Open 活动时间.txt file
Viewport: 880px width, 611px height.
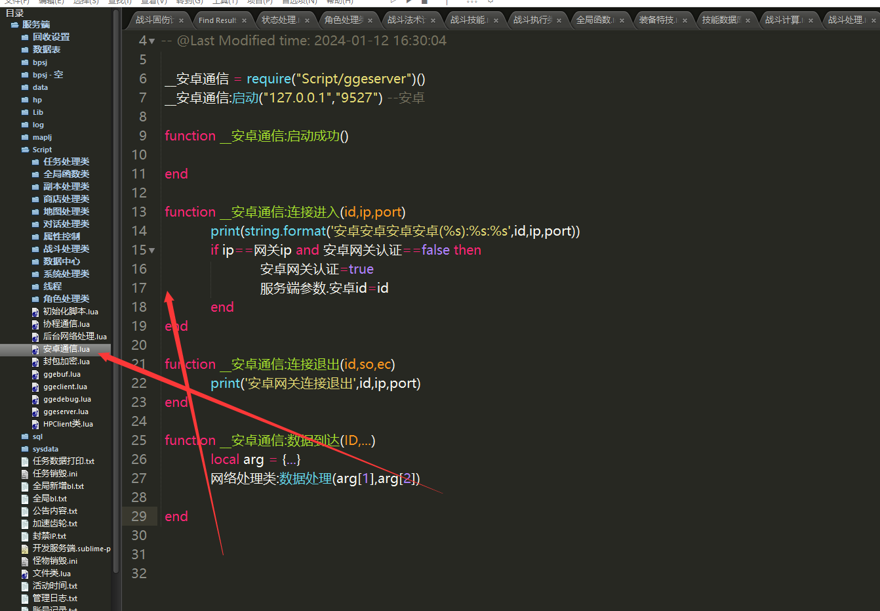point(55,586)
